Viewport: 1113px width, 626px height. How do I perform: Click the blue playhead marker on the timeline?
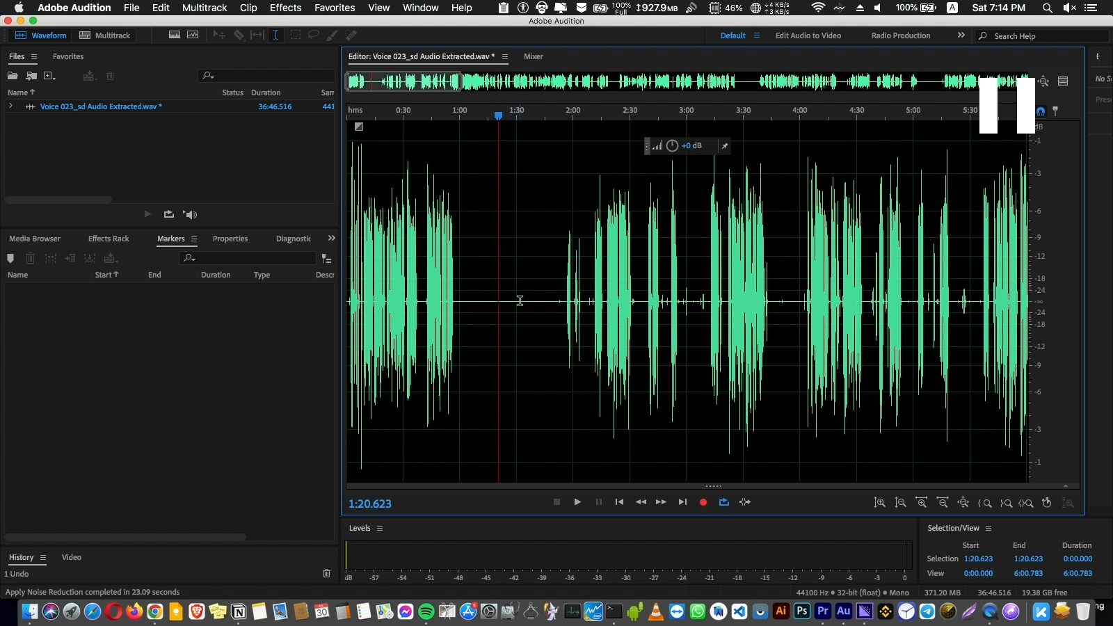[498, 115]
